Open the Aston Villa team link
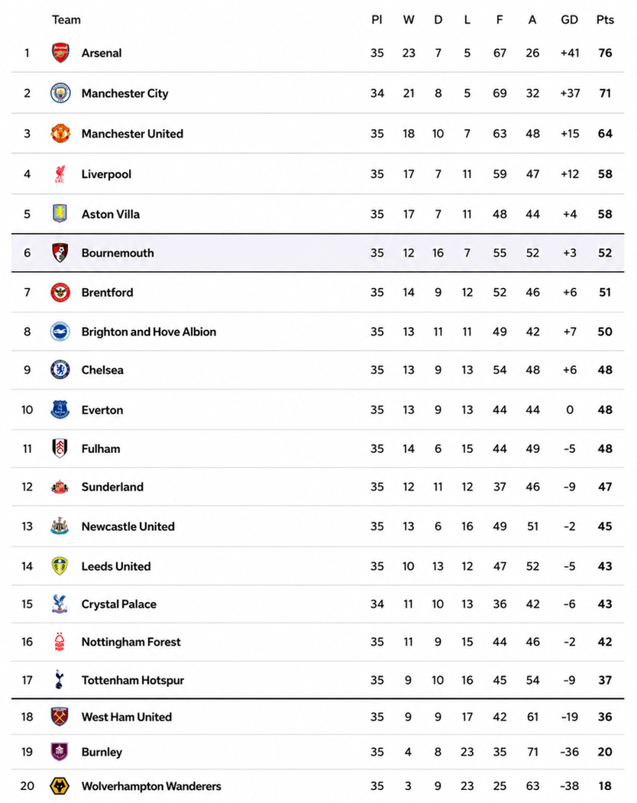 (x=111, y=214)
